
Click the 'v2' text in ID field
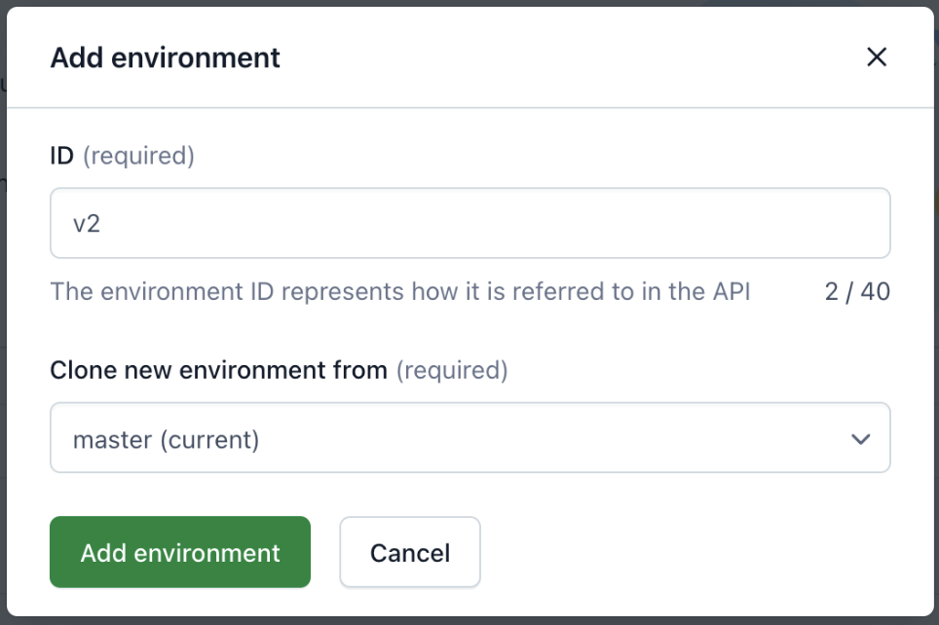coord(88,224)
